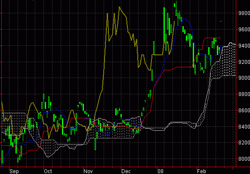
Task: Click the 08 year label on time axis
Action: pos(160,171)
